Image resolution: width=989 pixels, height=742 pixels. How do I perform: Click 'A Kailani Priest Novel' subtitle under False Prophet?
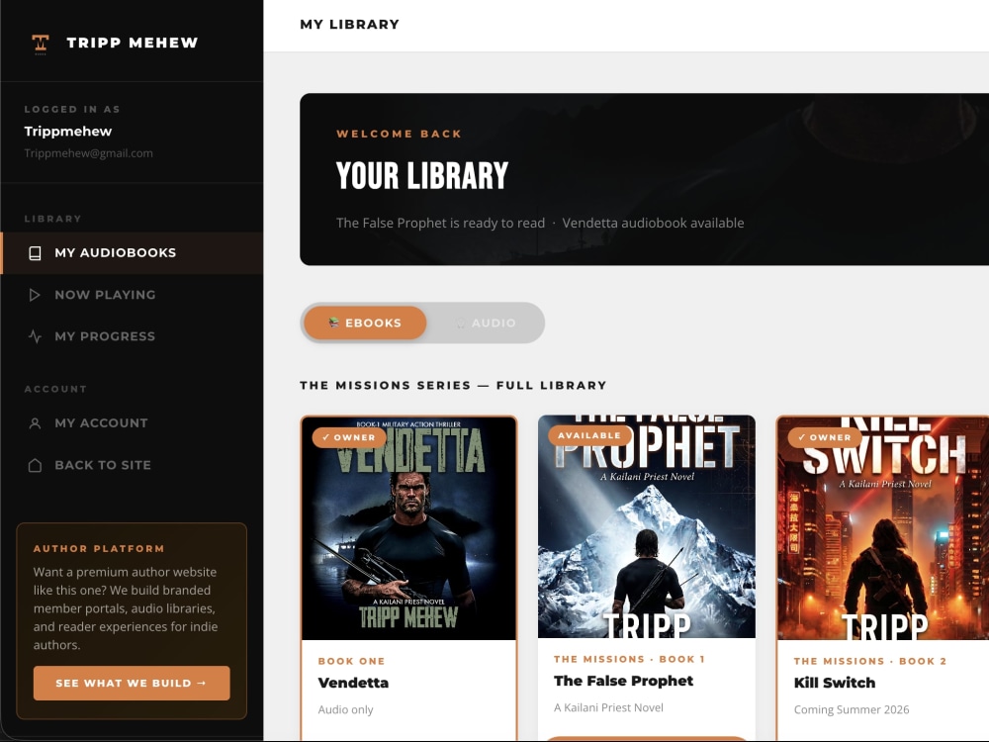[608, 708]
